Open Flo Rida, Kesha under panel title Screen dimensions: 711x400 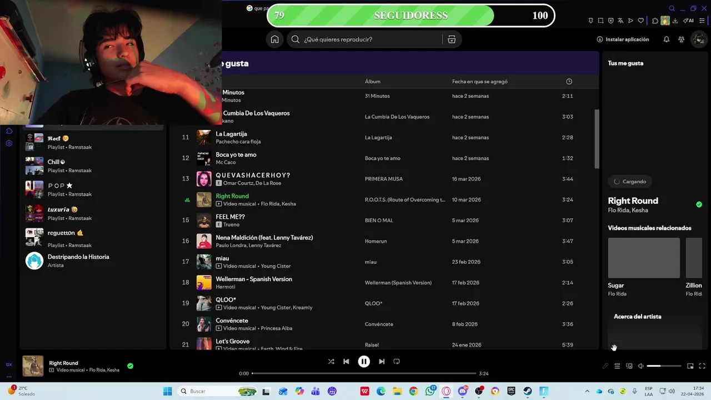pyautogui.click(x=628, y=211)
